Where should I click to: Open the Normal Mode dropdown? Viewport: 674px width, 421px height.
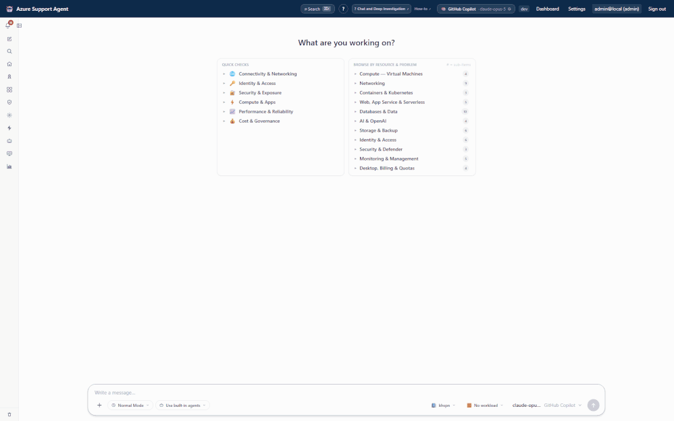pyautogui.click(x=130, y=405)
